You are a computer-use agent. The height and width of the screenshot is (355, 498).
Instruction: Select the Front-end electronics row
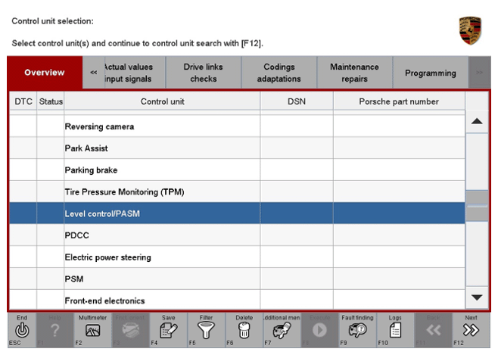pos(237,300)
